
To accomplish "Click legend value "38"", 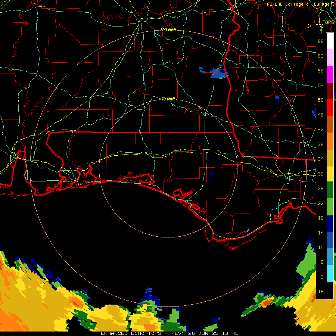I will click(x=321, y=144).
